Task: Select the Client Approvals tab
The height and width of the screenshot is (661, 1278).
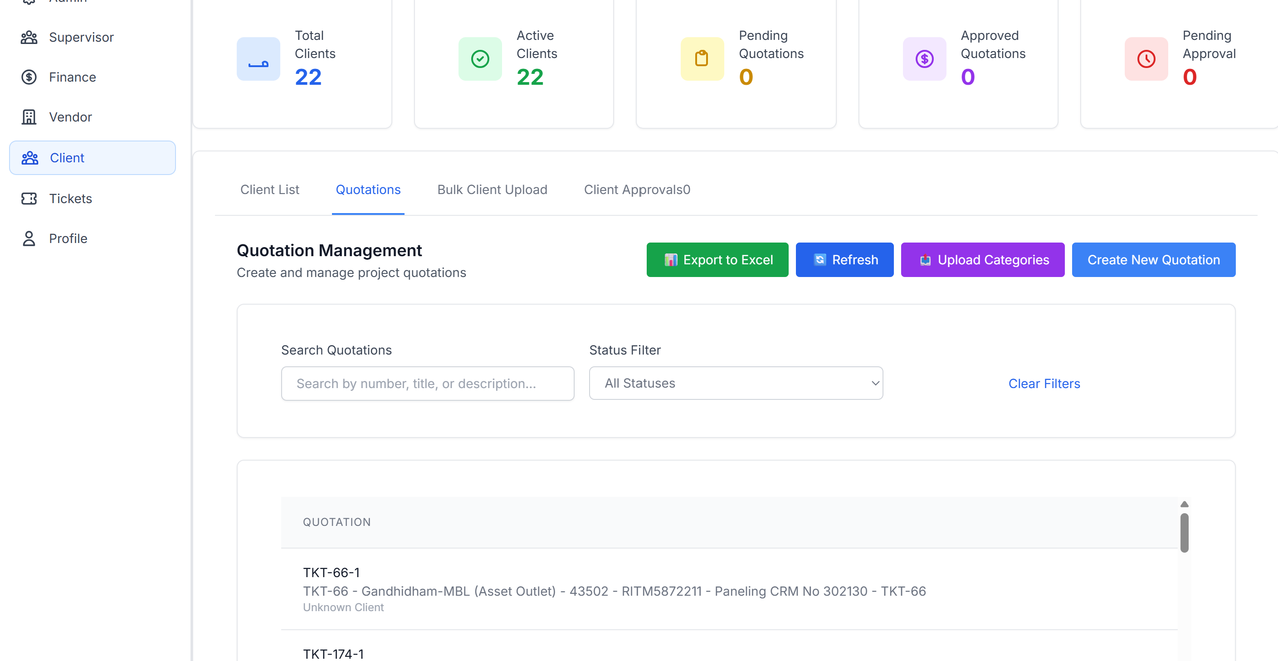Action: coord(637,190)
